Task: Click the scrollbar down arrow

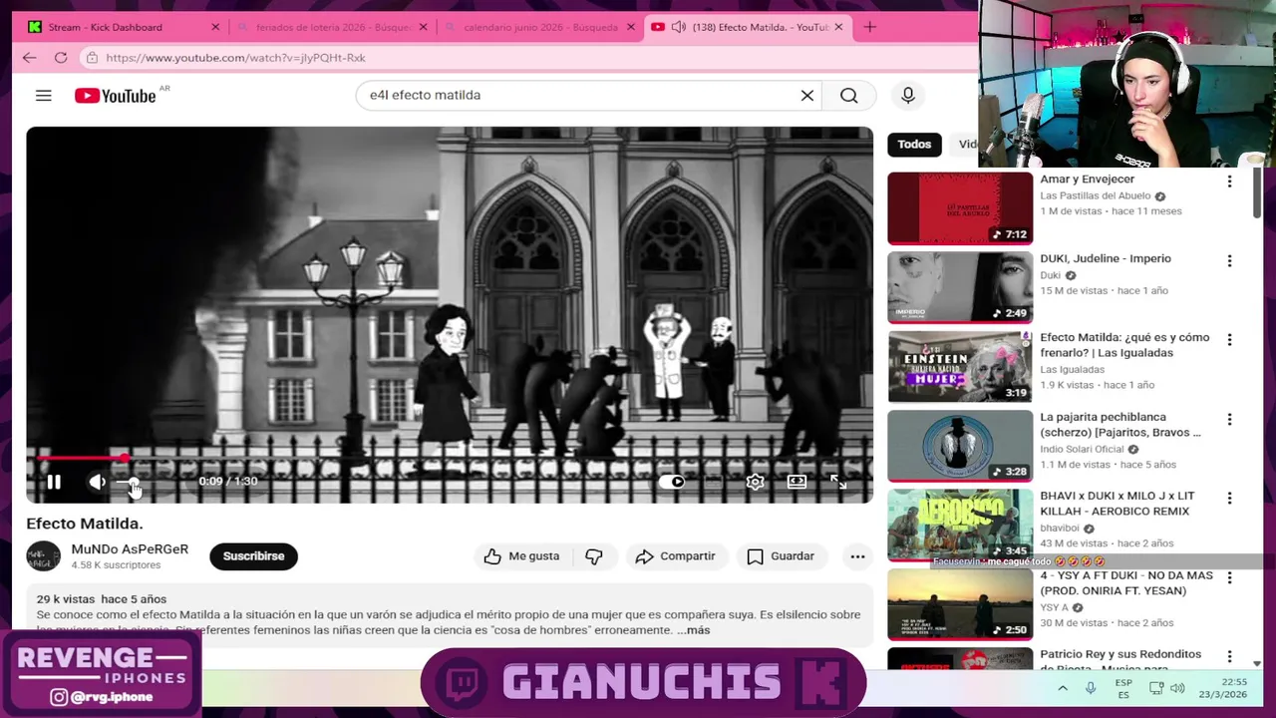Action: pyautogui.click(x=1257, y=663)
